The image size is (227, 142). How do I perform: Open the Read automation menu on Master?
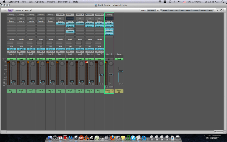pyautogui.click(x=119, y=59)
